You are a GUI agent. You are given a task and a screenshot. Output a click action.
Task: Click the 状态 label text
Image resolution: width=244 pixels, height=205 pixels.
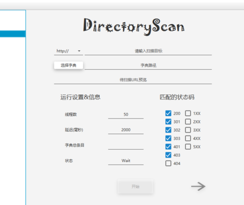coord(69,161)
